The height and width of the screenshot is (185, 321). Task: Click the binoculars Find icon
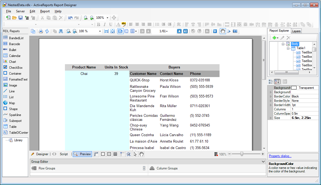point(61,31)
